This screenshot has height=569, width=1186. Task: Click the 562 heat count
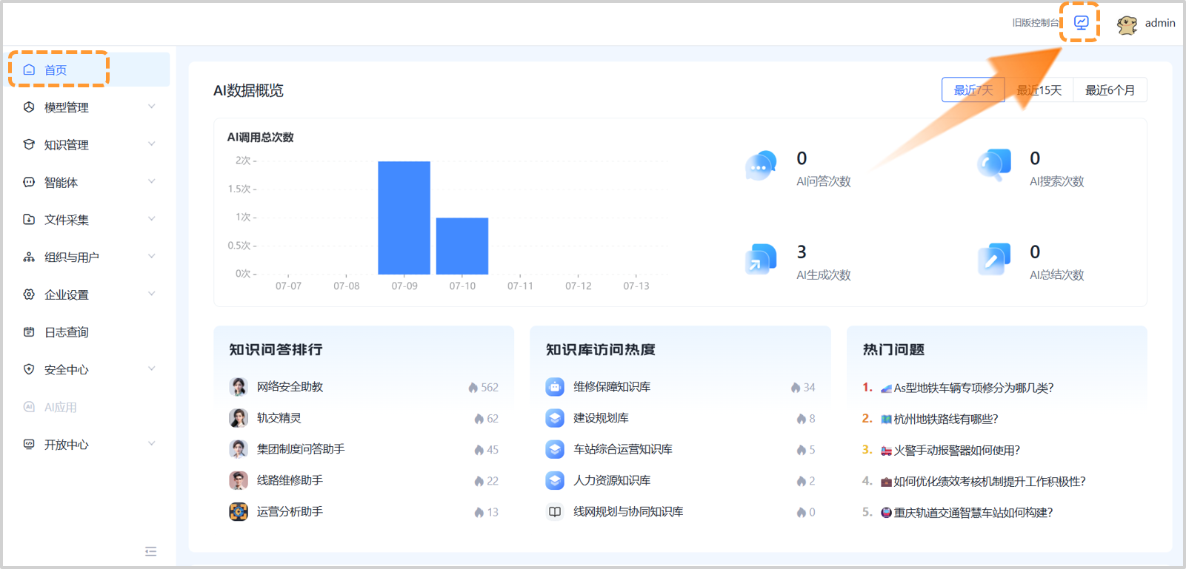(490, 387)
